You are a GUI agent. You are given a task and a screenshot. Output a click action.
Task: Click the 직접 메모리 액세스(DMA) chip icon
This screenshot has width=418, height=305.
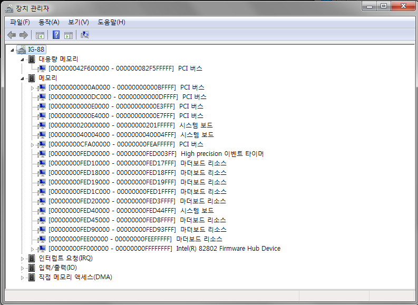pos(32,277)
